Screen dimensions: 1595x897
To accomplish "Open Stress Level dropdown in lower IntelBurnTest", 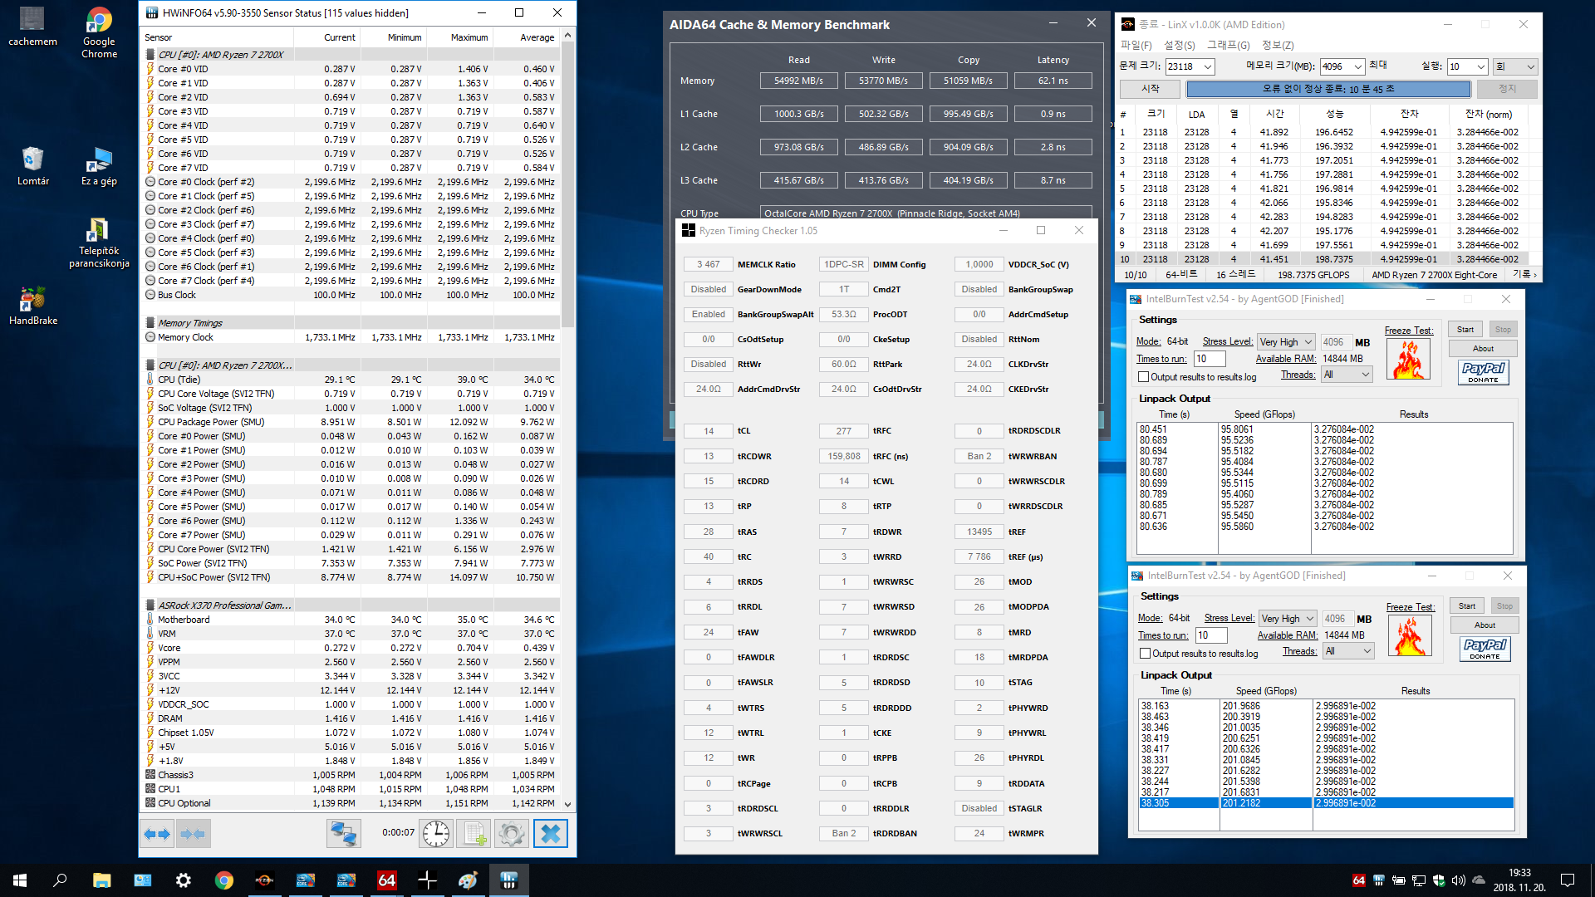I will [x=1288, y=619].
